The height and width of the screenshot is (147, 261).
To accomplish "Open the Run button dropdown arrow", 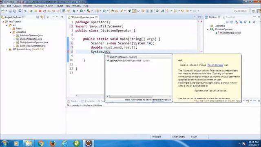I will point(84,11).
